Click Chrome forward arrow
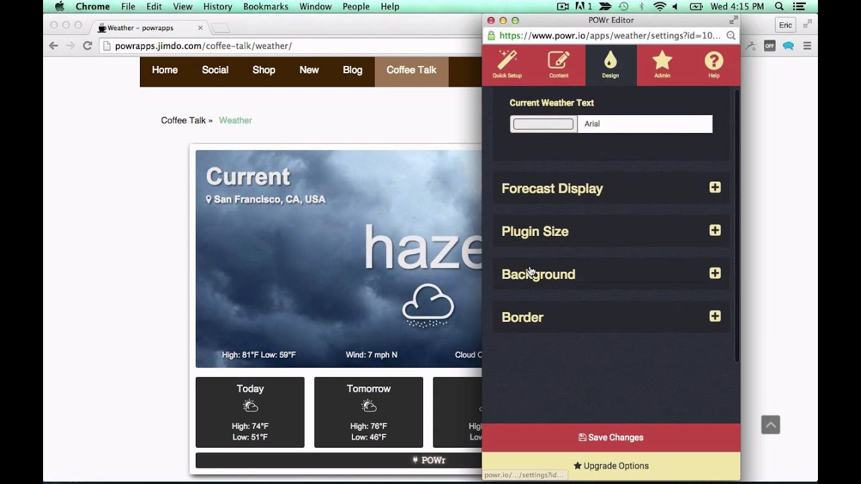 [x=71, y=46]
